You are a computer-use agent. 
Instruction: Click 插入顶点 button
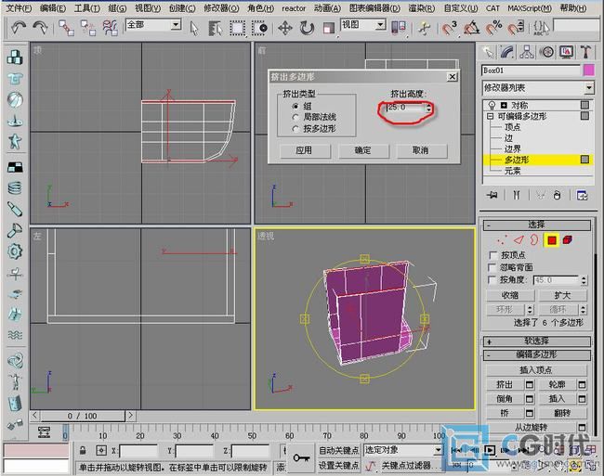(536, 370)
